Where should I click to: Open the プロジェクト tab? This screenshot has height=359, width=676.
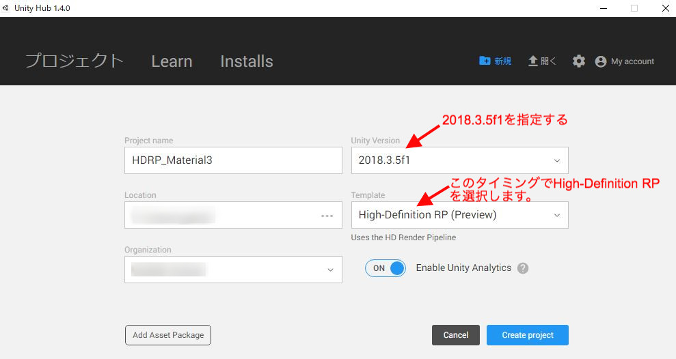click(x=74, y=61)
